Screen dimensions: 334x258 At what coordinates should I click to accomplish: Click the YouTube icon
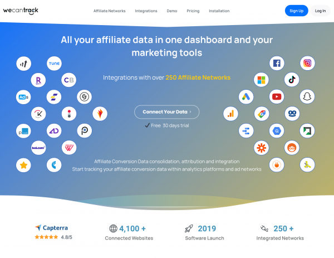click(277, 97)
